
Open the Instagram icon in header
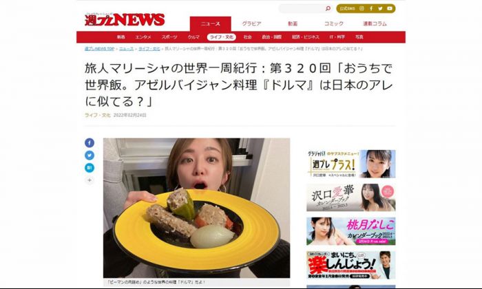coord(361,8)
